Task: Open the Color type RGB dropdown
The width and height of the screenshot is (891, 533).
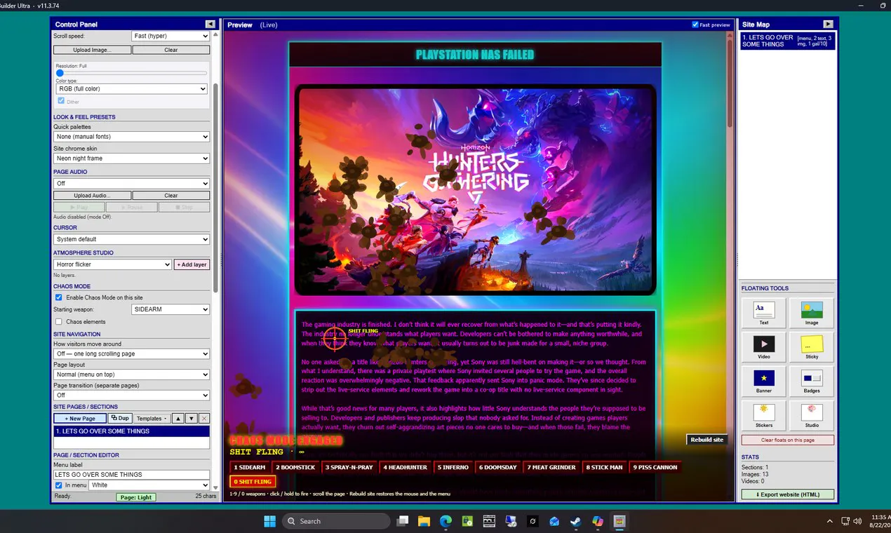Action: click(132, 89)
